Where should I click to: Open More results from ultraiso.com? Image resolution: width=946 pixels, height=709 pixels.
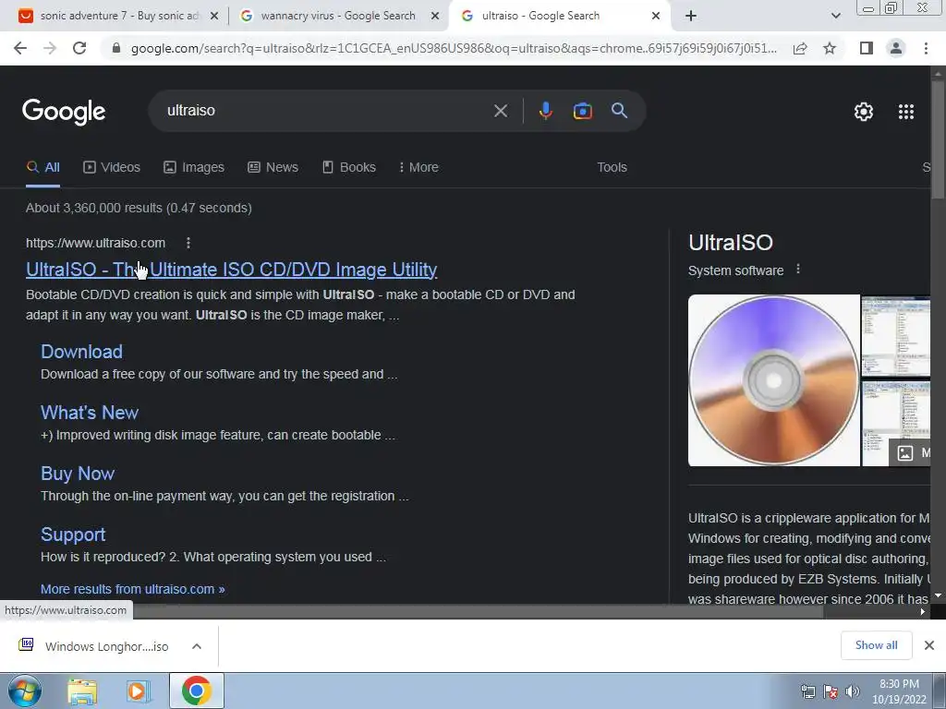(x=133, y=589)
